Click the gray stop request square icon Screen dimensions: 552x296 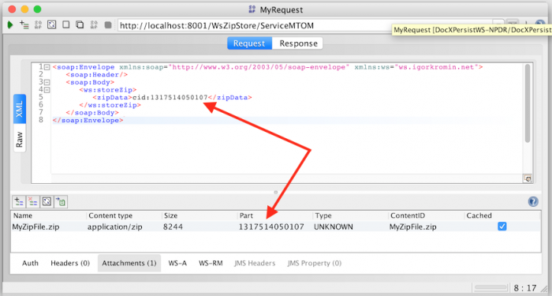tap(108, 25)
